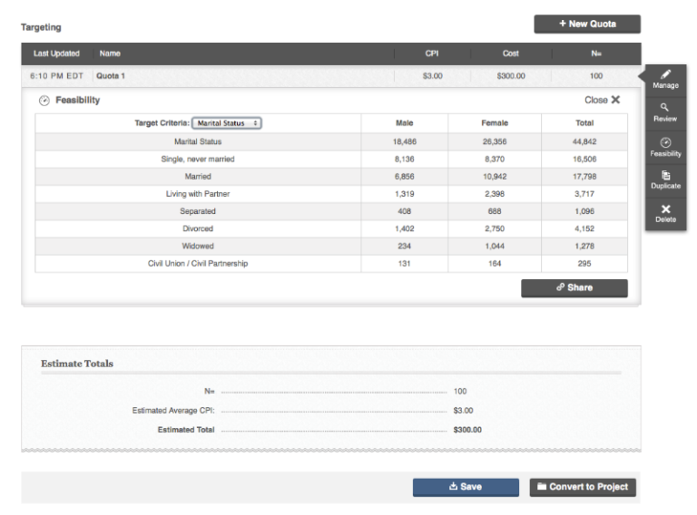697x515 pixels.
Task: Click the Feasibility gauge icon in sidebar
Action: pyautogui.click(x=665, y=142)
